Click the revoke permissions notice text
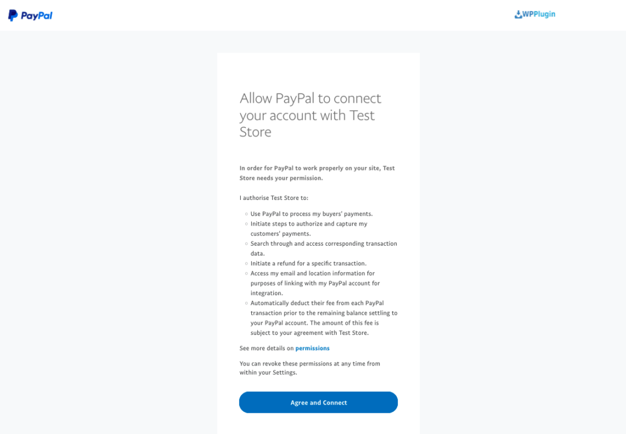The height and width of the screenshot is (434, 626). tap(309, 367)
